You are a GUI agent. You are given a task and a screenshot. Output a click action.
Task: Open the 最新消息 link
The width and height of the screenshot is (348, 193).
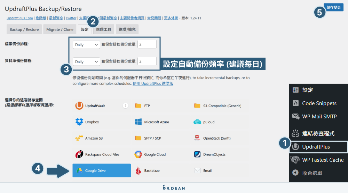tap(56, 18)
